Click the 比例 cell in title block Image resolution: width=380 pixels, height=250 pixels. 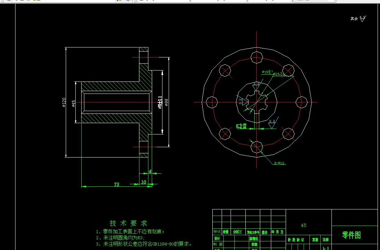[326, 240]
